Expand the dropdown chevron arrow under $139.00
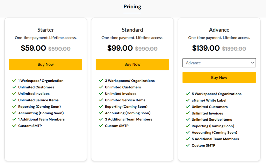The height and width of the screenshot is (167, 266). (252, 63)
